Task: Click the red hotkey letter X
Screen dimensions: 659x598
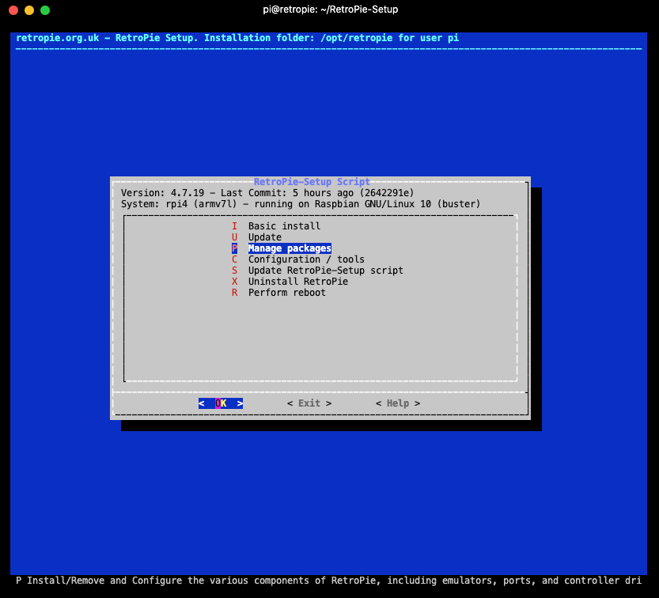Action: coord(234,282)
